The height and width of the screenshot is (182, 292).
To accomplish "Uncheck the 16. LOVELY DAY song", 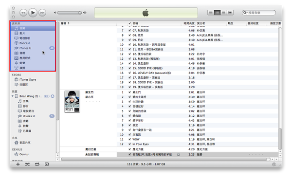I will coord(129,73).
